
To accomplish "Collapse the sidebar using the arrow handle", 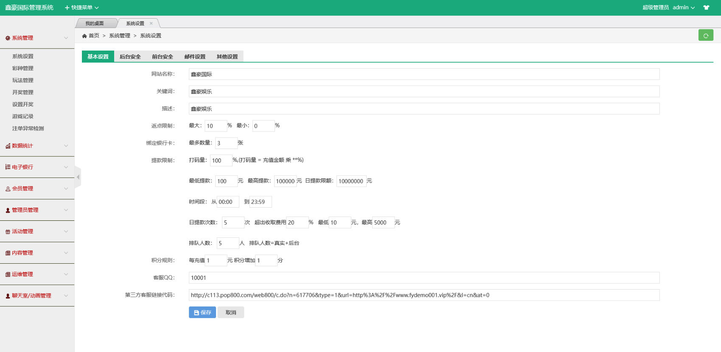I will pyautogui.click(x=78, y=177).
